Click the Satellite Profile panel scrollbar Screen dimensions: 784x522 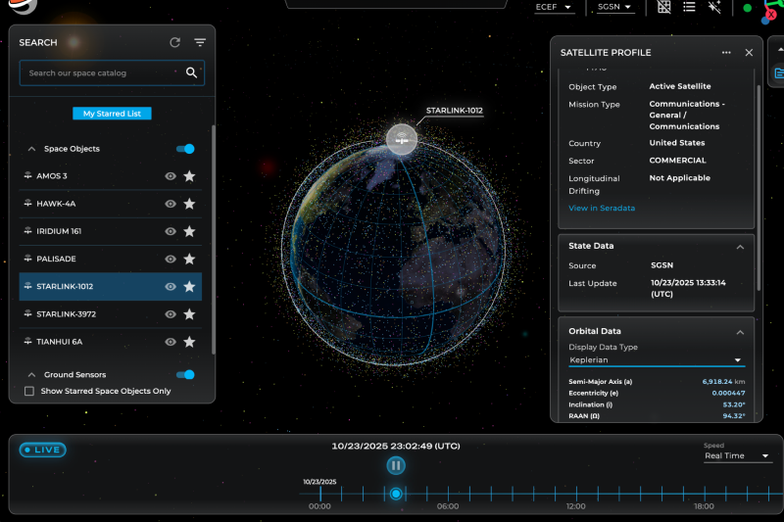pos(759,187)
